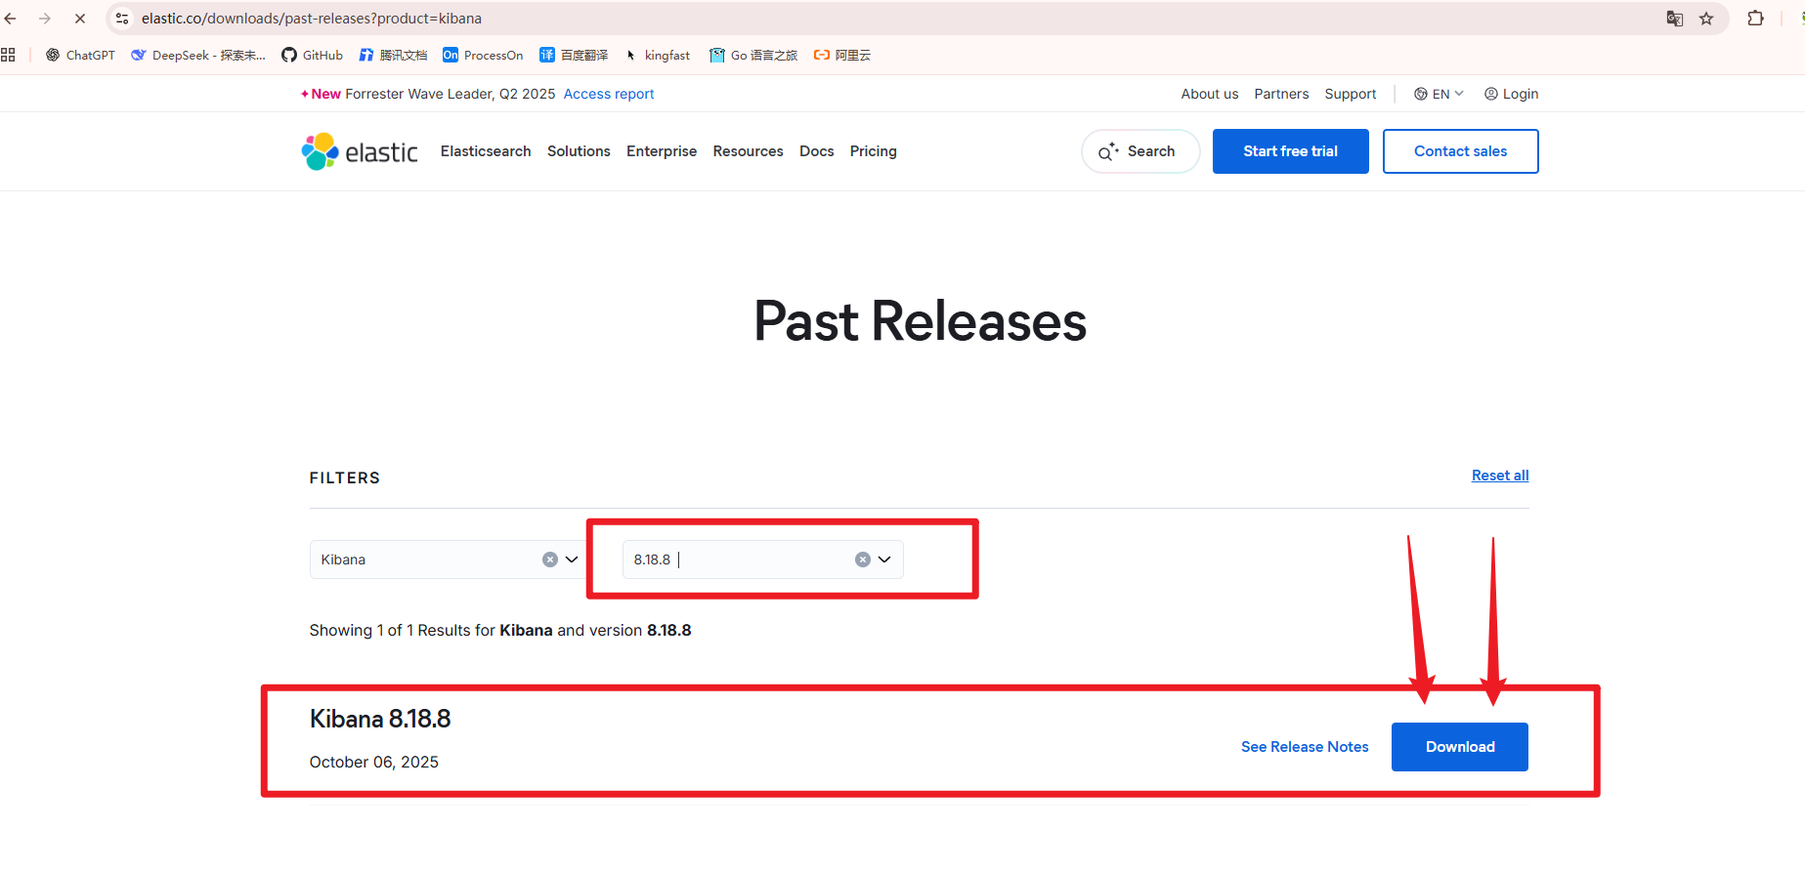Open the ChatGPT bookmark
This screenshot has height=871, width=1805.
click(x=80, y=56)
